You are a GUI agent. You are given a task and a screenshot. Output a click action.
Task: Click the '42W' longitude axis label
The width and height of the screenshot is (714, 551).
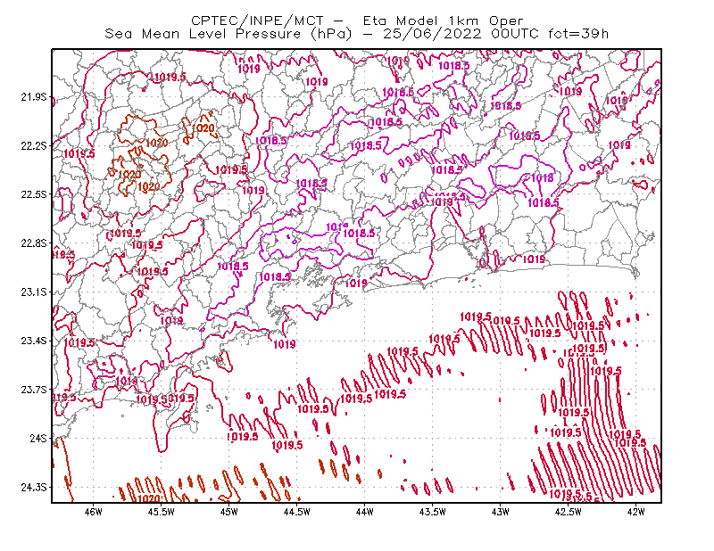click(x=635, y=512)
